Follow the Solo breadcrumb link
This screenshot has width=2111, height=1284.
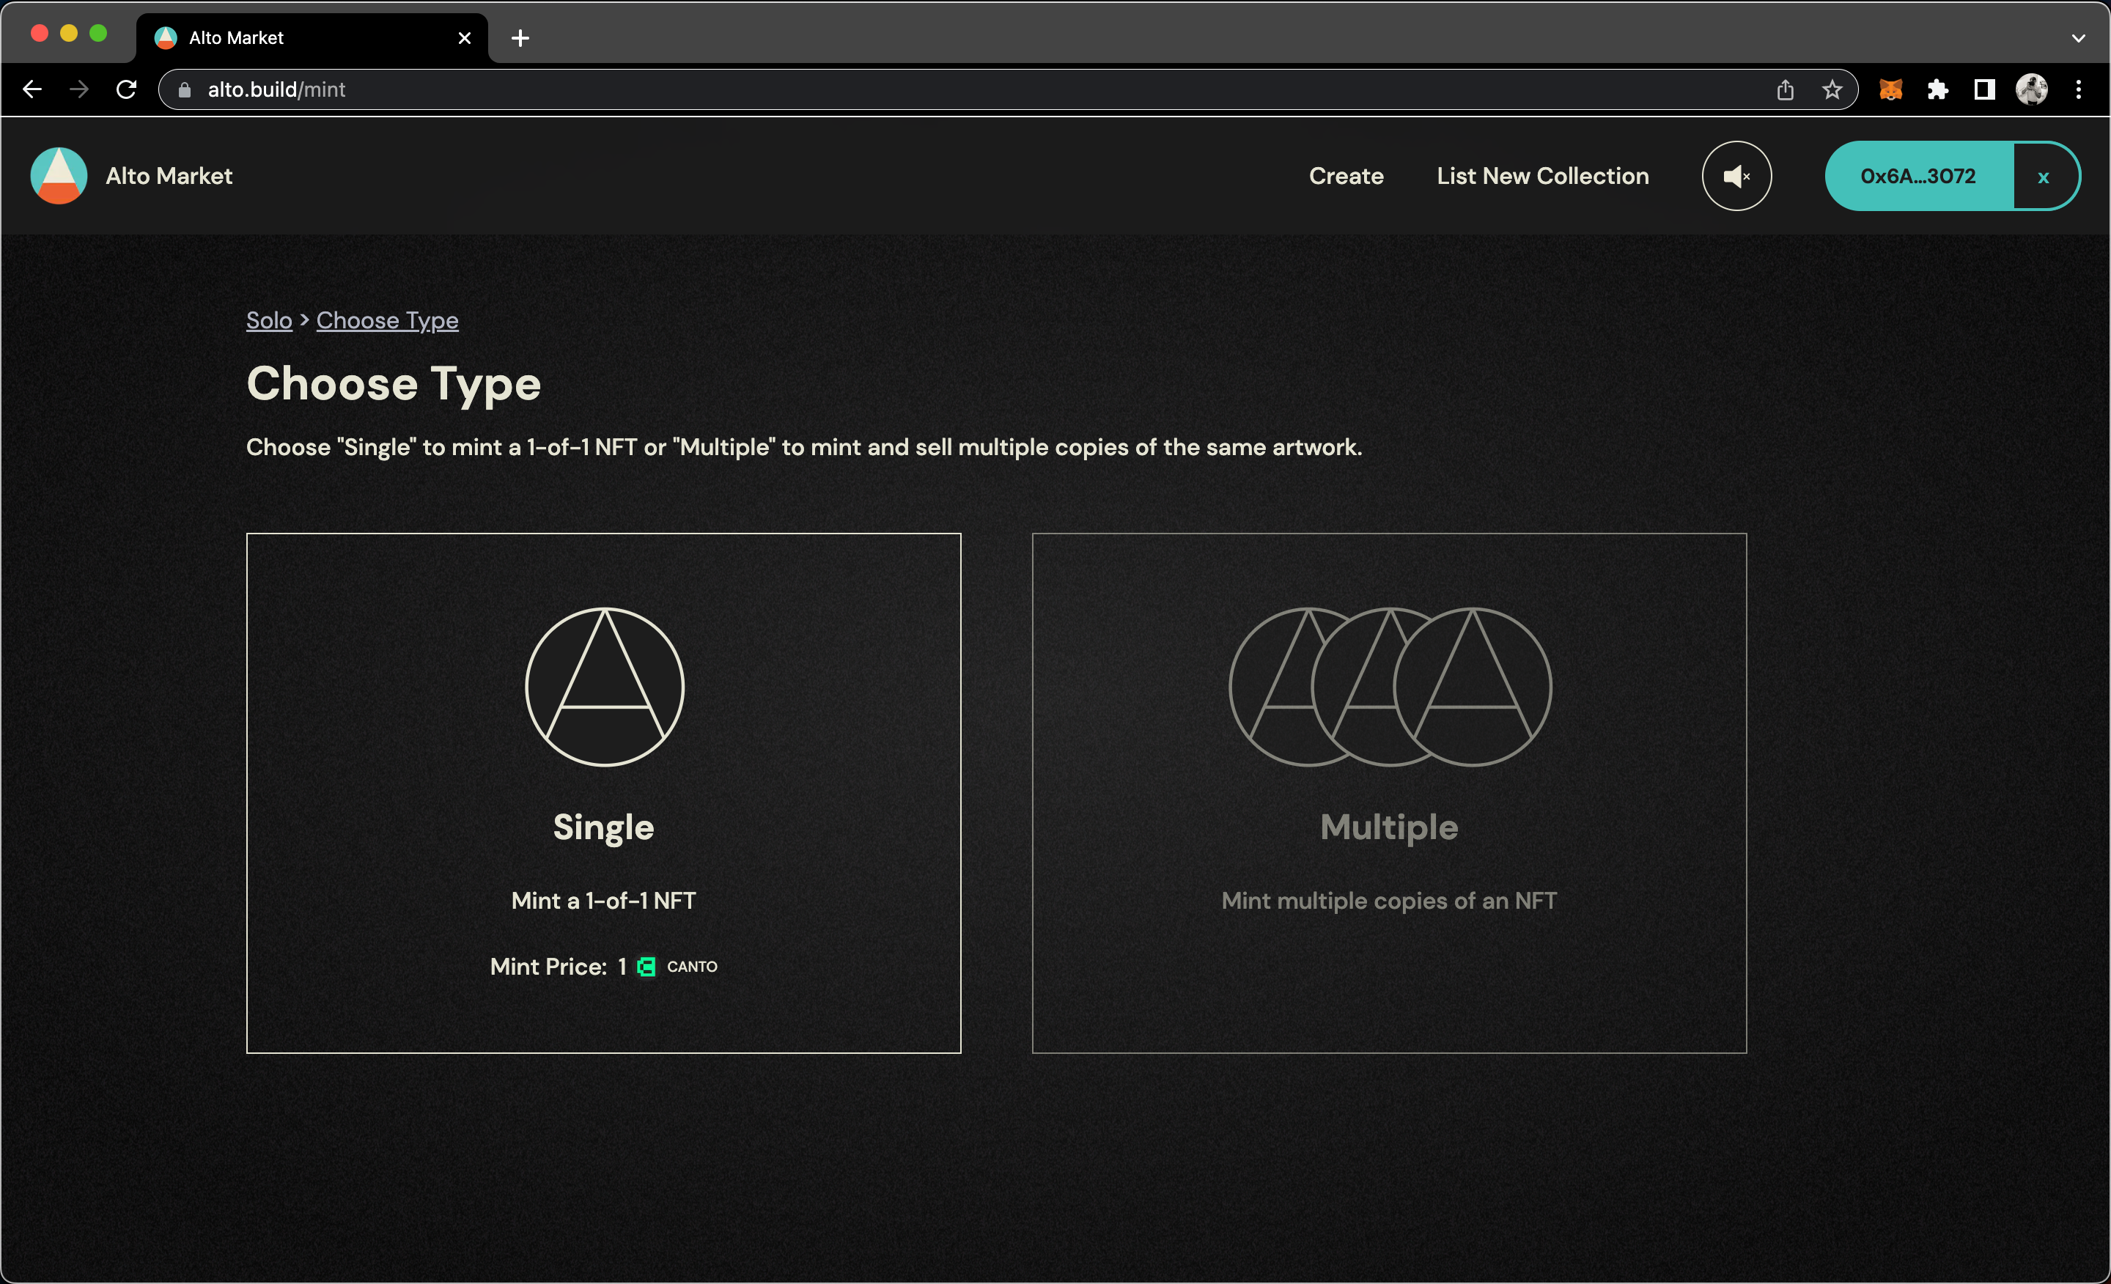pyautogui.click(x=269, y=320)
